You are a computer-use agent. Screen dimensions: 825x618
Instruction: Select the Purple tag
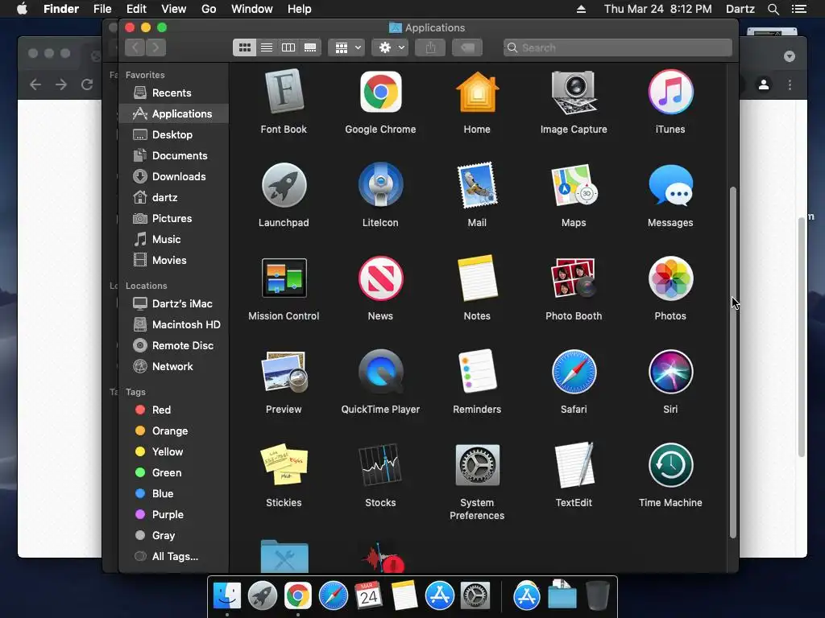click(173, 515)
